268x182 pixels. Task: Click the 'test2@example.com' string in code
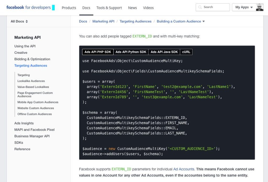[182, 87]
